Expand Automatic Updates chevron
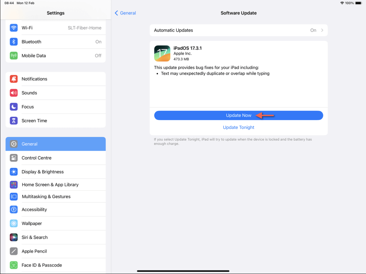Screen dimensions: 366x274 322,30
